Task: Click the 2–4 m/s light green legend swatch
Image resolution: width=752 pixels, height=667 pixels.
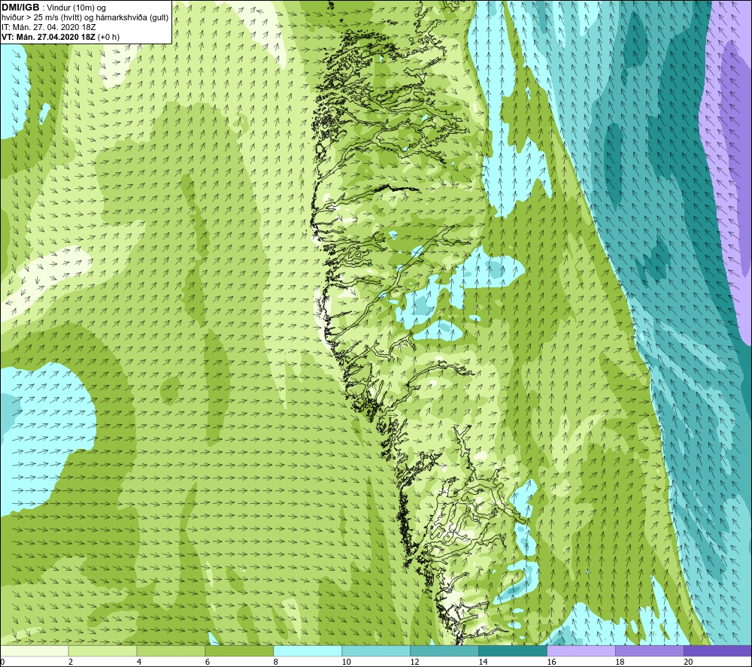Action: pyautogui.click(x=102, y=650)
